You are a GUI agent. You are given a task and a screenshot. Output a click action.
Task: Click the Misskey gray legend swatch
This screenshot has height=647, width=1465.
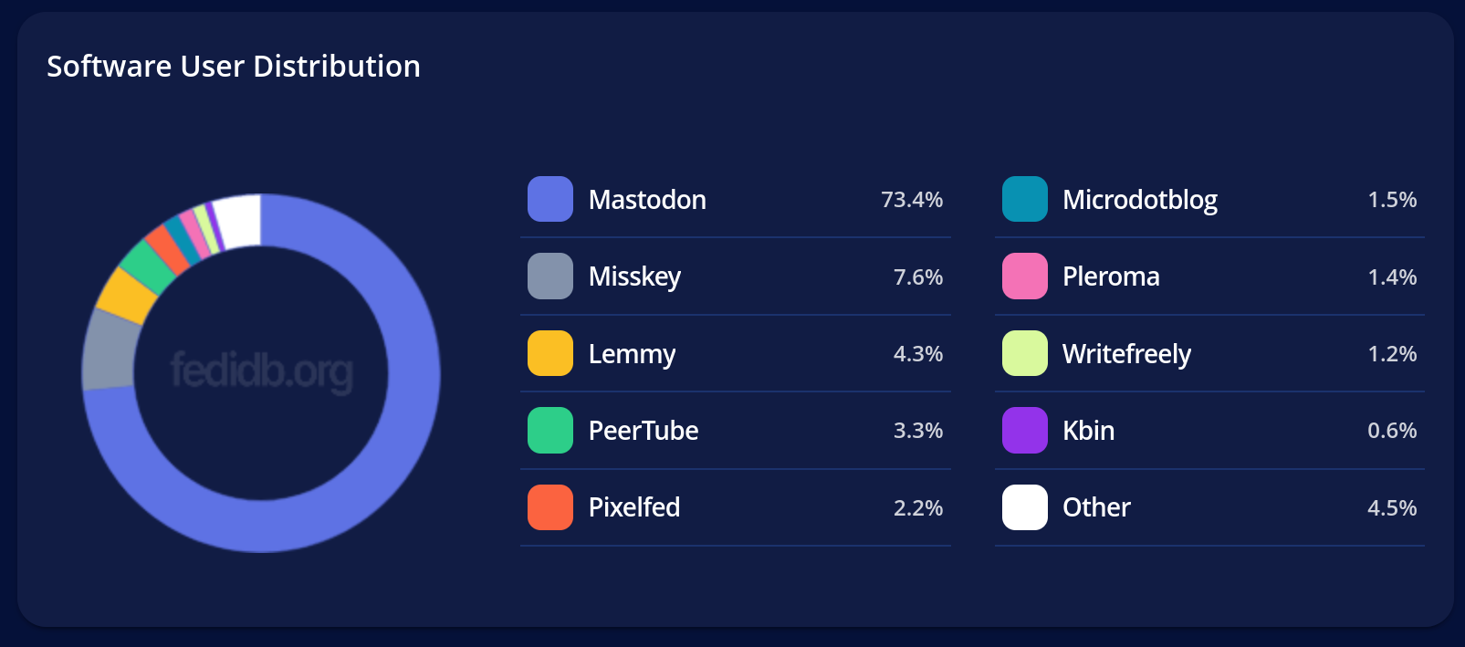point(550,277)
